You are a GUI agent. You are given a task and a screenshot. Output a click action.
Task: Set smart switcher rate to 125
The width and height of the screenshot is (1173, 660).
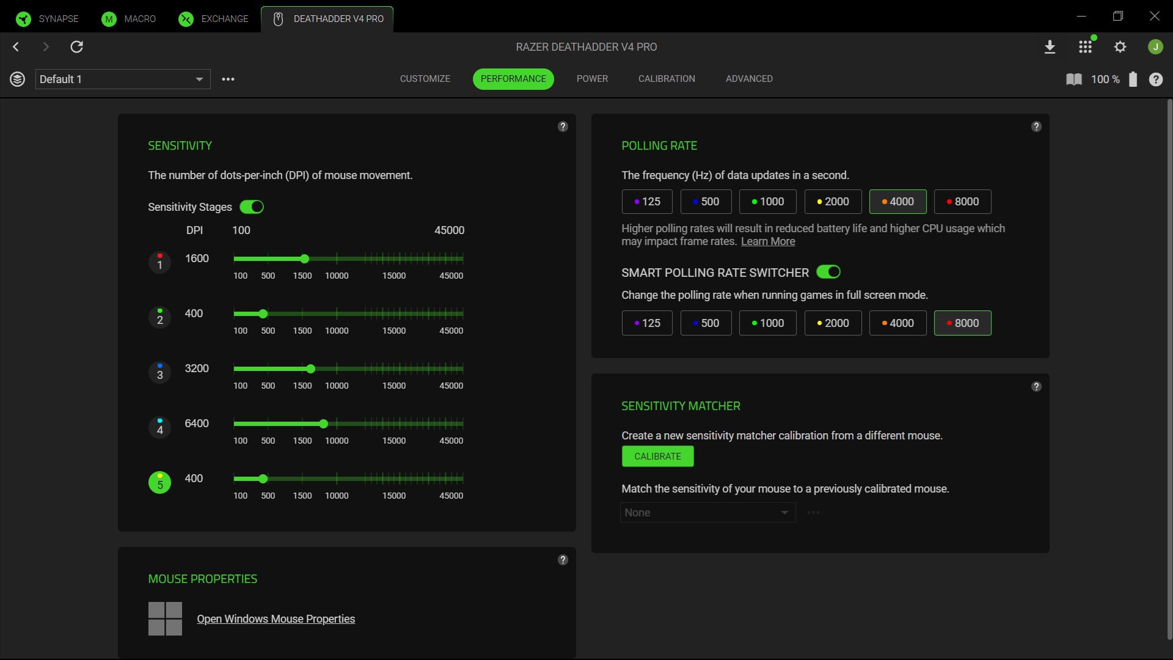pyautogui.click(x=647, y=323)
